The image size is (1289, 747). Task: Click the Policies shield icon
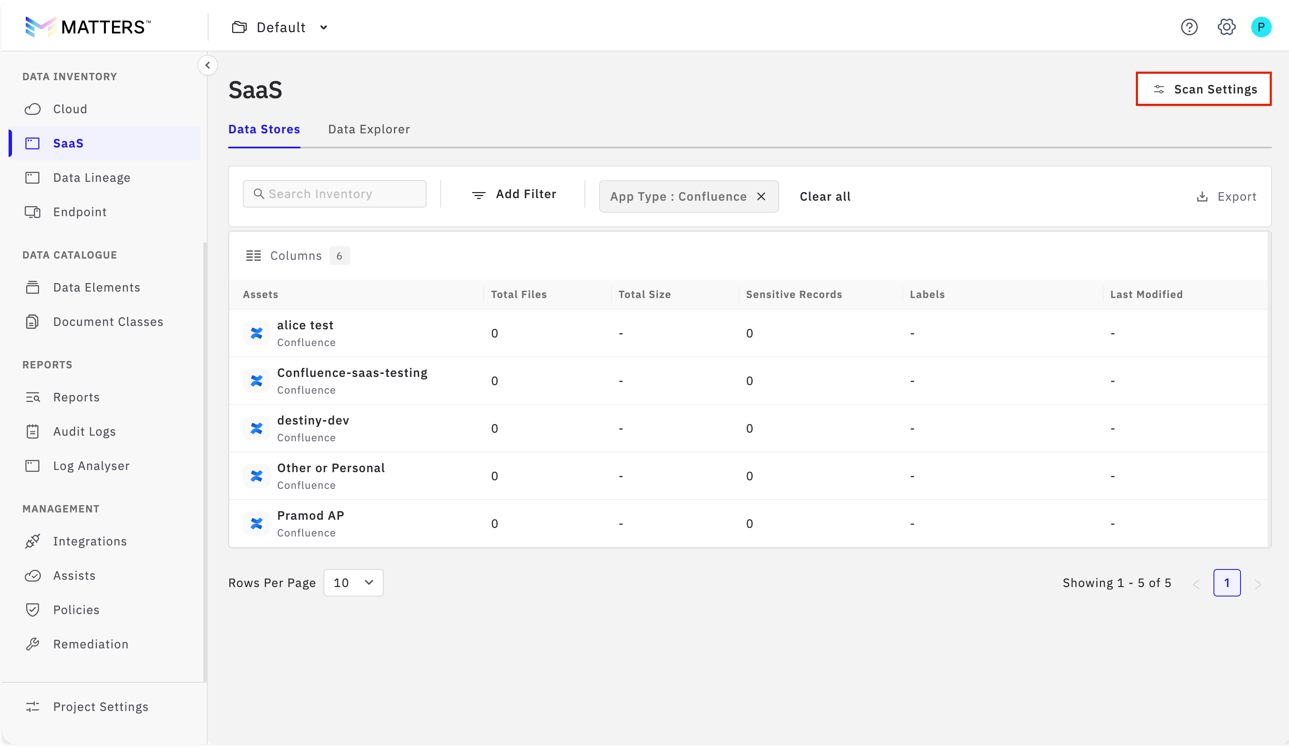(33, 609)
